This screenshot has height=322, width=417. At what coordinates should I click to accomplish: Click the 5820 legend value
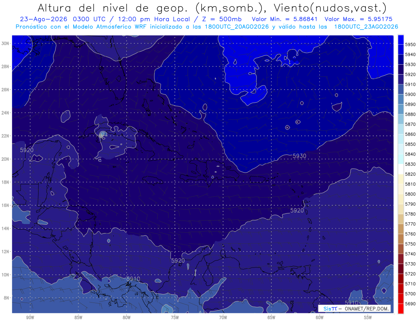point(410,174)
